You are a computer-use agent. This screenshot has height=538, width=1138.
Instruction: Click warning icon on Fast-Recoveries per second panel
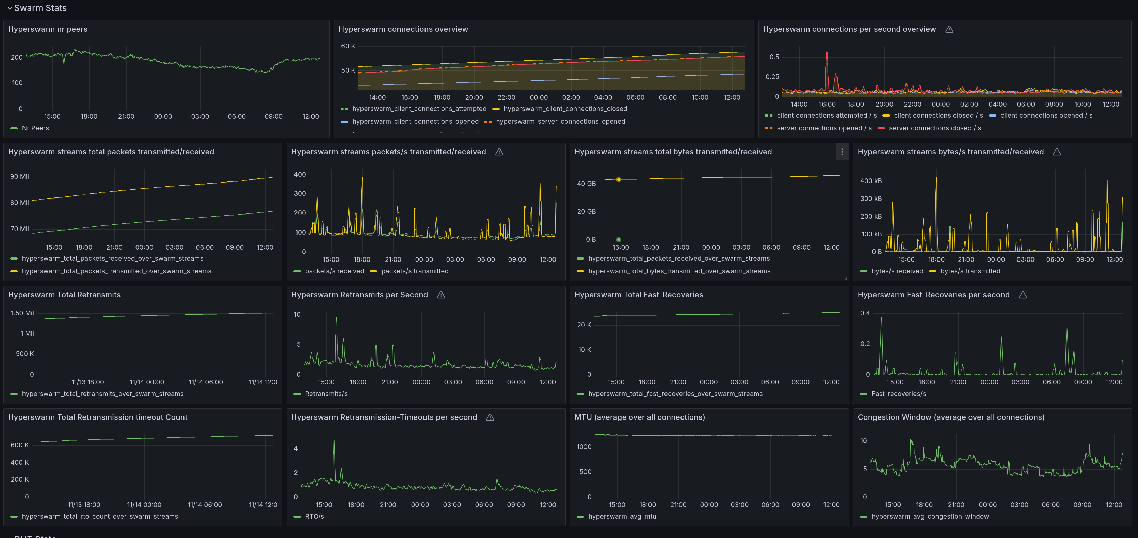[1023, 295]
